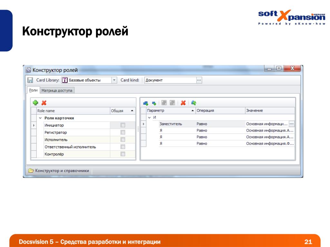This screenshot has width=330, height=247.
Task: Toggle Общая checkbox for Ответственный исполнитель
Action: (x=123, y=147)
